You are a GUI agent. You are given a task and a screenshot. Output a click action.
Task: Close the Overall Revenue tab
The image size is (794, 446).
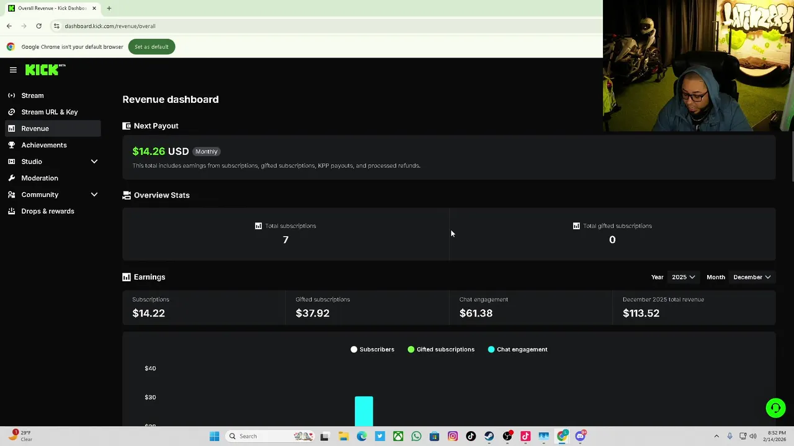click(x=94, y=8)
